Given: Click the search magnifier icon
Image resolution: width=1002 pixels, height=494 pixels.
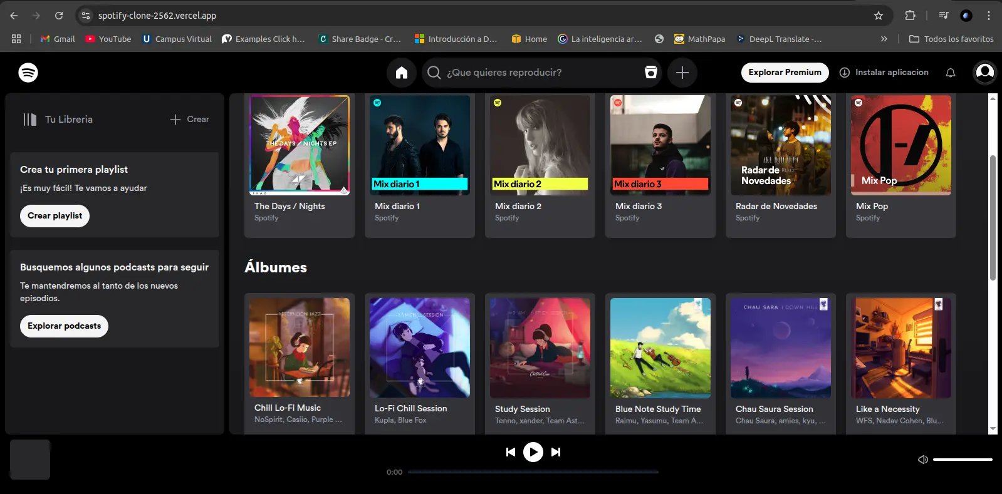Looking at the screenshot, I should [x=434, y=73].
